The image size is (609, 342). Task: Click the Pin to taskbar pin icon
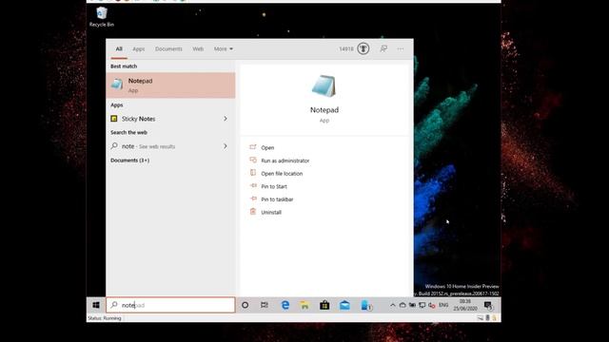point(253,199)
